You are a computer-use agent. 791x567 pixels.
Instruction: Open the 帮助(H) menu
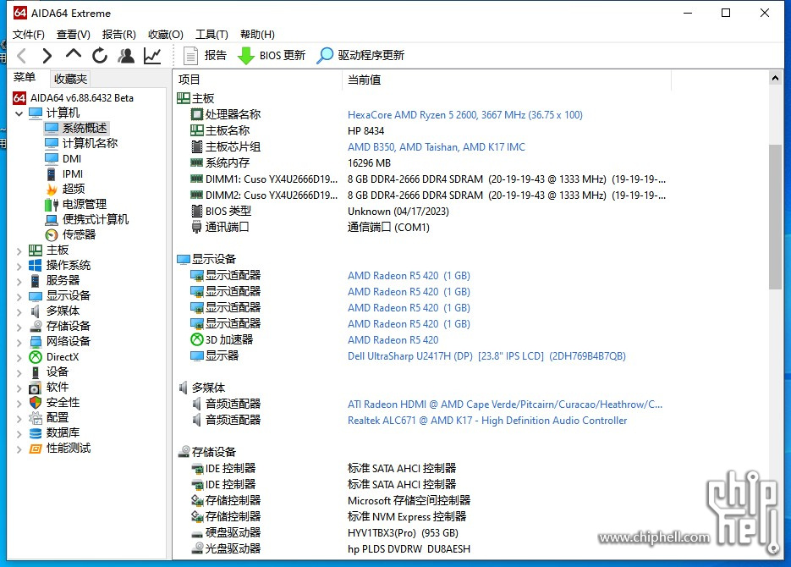click(x=257, y=35)
